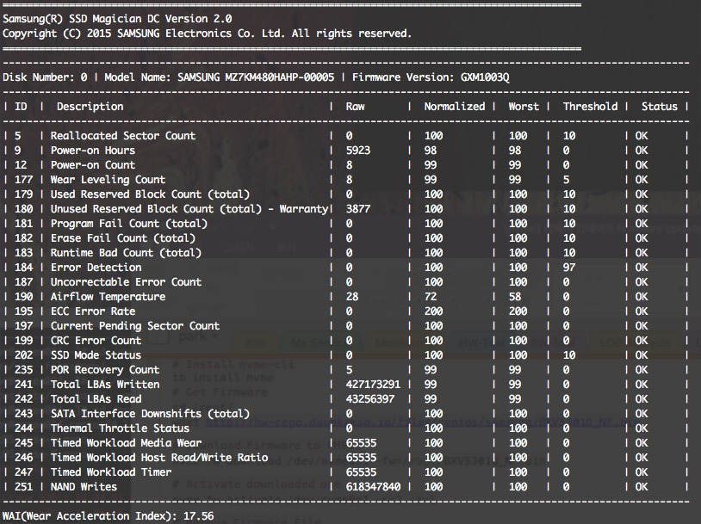Image resolution: width=701 pixels, height=524 pixels.
Task: Select 'SSD Mode Status' text
Action: click(x=96, y=355)
